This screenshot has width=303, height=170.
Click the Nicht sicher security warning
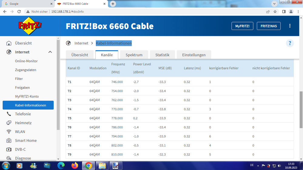coord(37,11)
